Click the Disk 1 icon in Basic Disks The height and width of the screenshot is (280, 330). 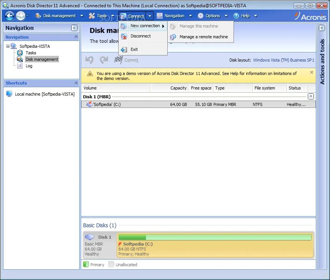(x=90, y=237)
